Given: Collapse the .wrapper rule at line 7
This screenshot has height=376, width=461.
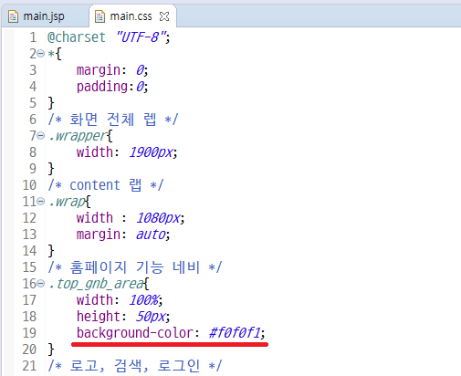Looking at the screenshot, I should [41, 136].
